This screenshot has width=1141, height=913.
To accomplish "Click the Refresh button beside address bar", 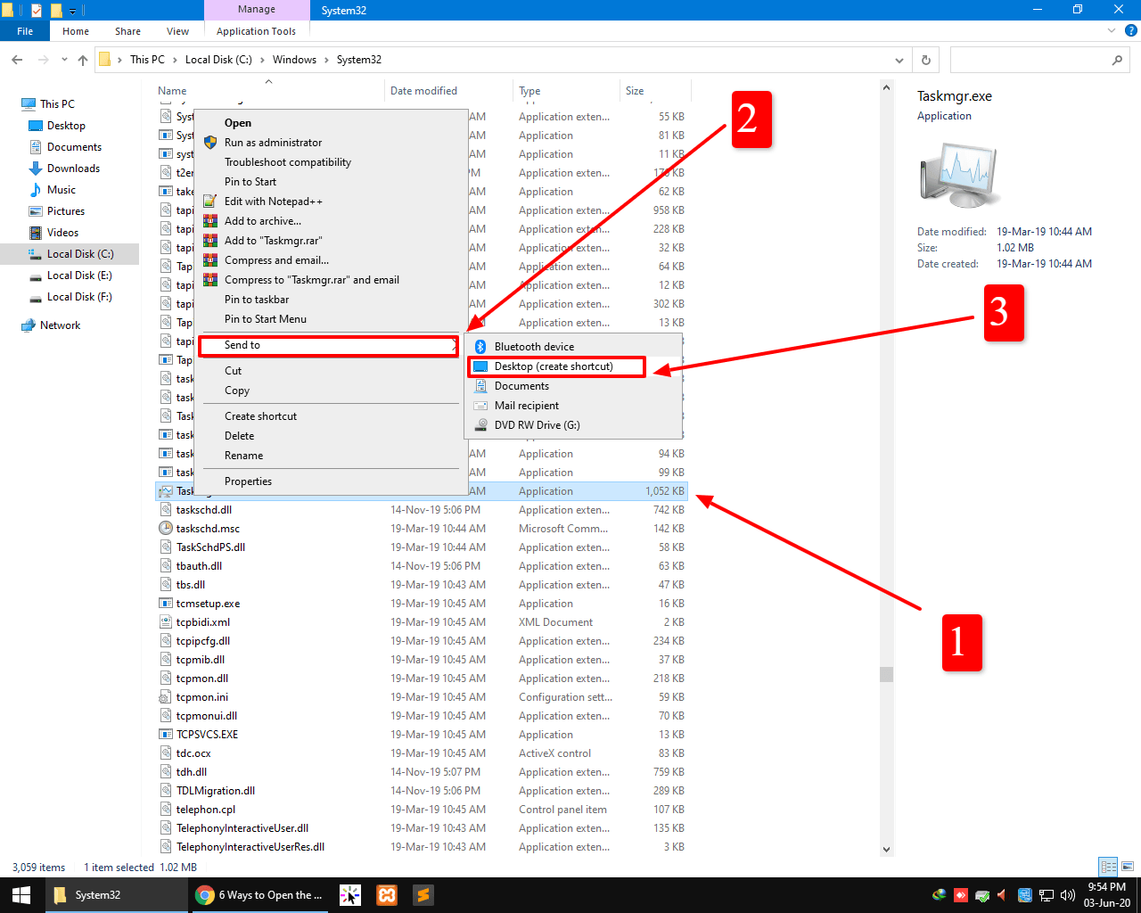I will (x=925, y=60).
